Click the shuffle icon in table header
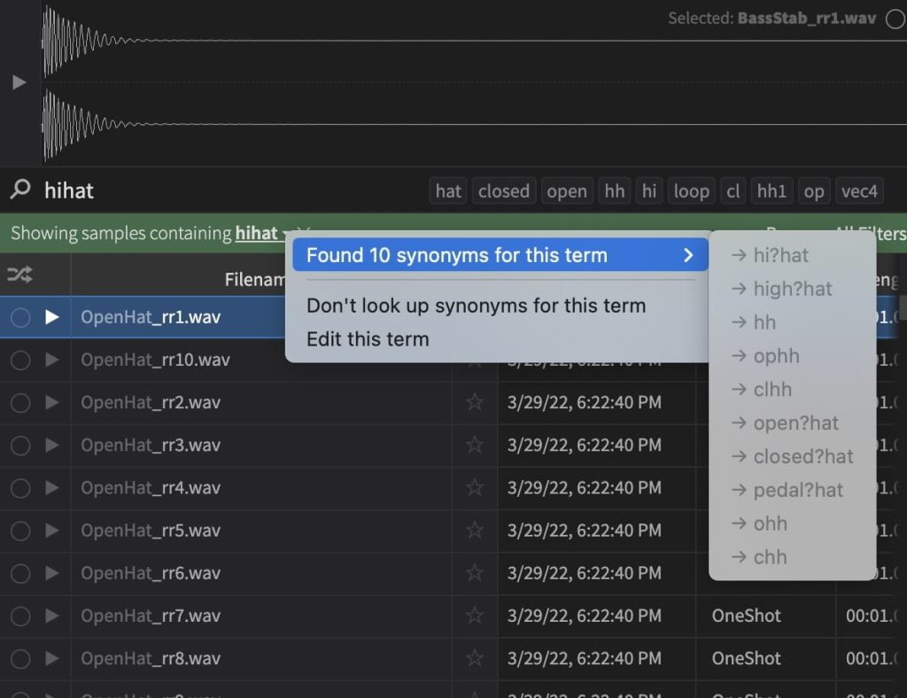This screenshot has height=698, width=907. (x=19, y=275)
